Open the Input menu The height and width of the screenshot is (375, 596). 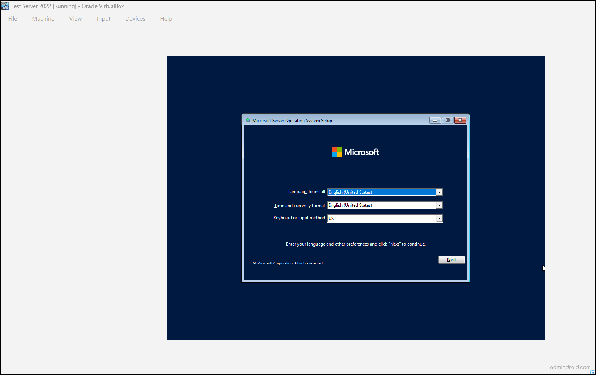click(x=103, y=18)
